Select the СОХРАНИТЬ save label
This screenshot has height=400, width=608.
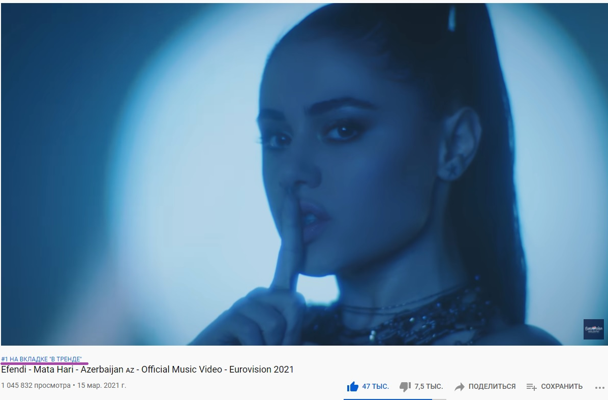point(562,386)
